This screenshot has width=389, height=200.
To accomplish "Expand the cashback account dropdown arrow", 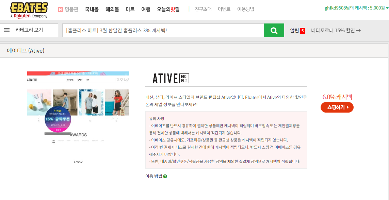I will coord(387,8).
